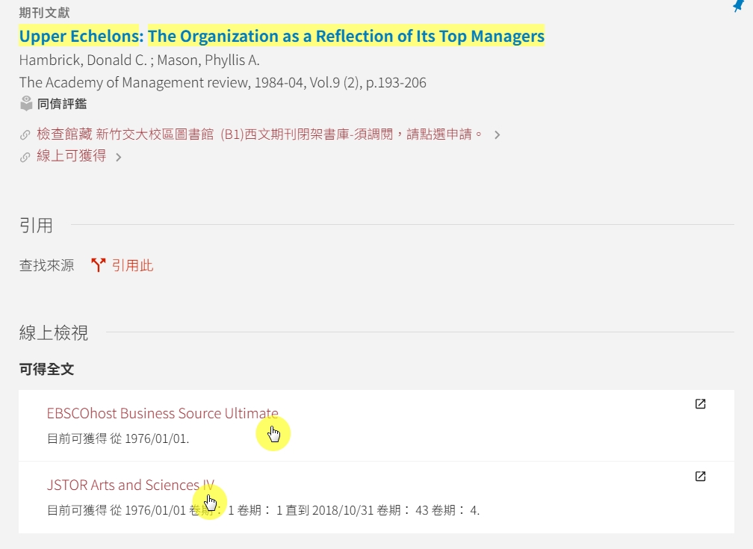Click the link icon beside 線上可獲得
This screenshot has width=753, height=549.
click(x=25, y=157)
